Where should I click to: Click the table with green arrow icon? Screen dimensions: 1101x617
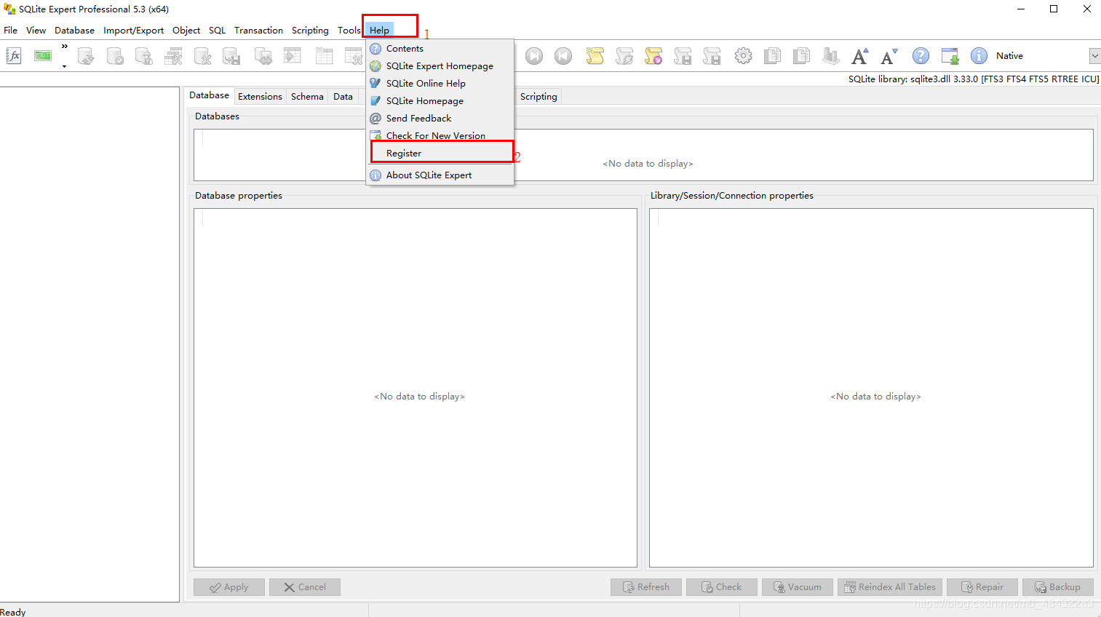click(292, 56)
